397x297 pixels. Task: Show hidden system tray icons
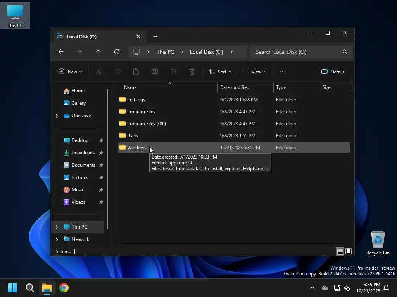point(312,288)
